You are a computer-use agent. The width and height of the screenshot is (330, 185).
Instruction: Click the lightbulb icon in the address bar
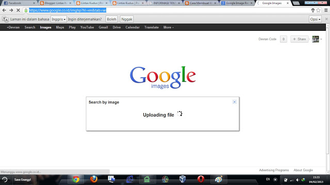(x=313, y=10)
